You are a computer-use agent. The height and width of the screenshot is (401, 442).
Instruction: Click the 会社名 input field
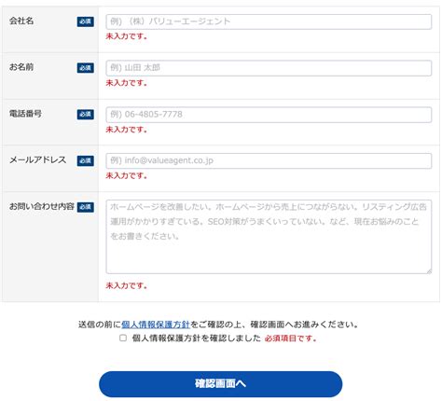pyautogui.click(x=269, y=21)
